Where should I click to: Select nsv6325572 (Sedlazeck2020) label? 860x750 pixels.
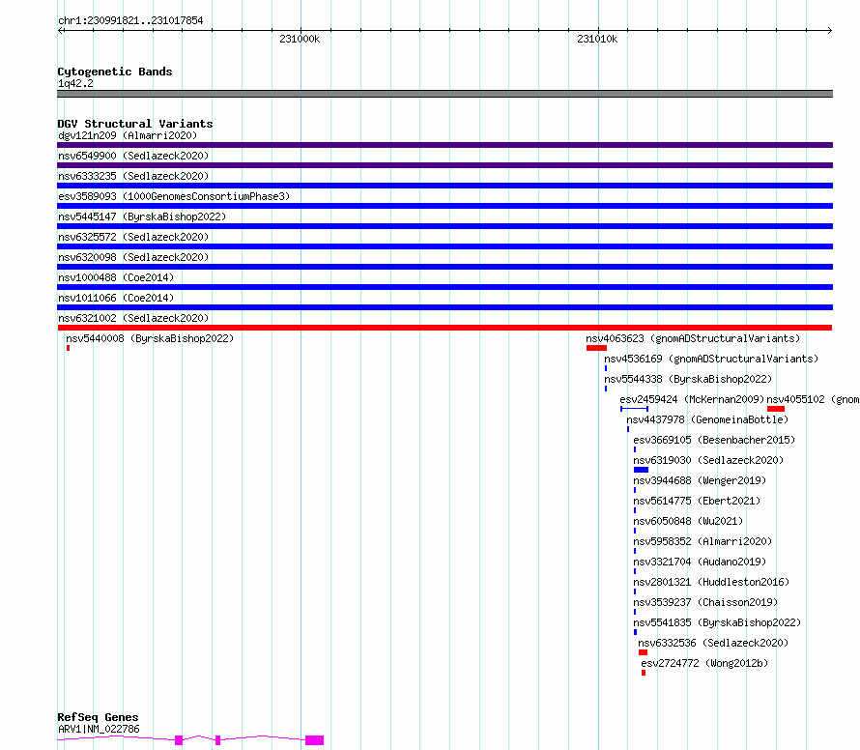point(133,237)
